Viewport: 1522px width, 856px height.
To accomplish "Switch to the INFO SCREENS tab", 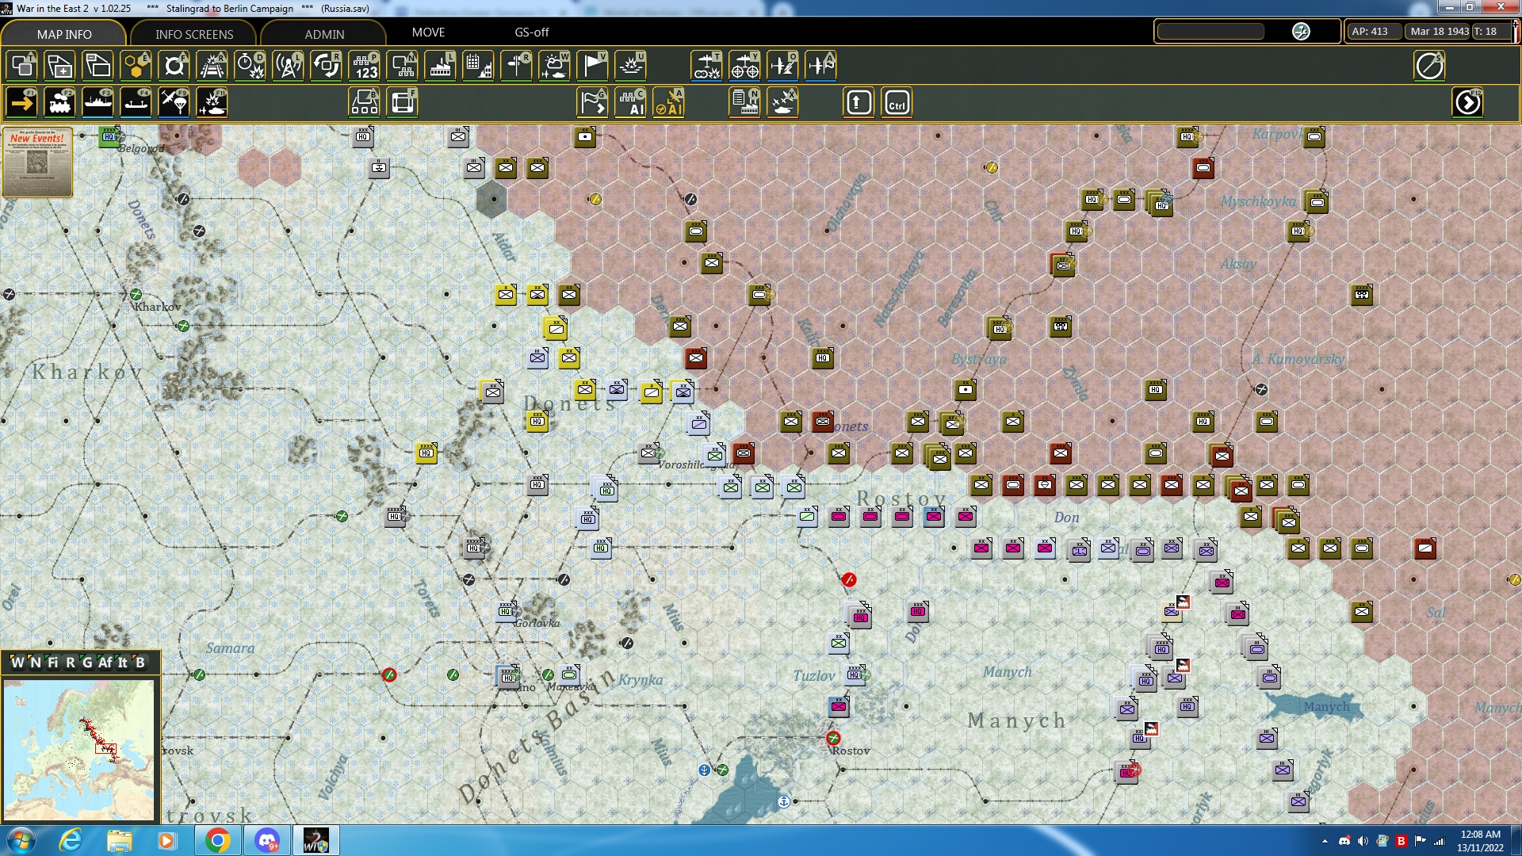I will coord(193,34).
